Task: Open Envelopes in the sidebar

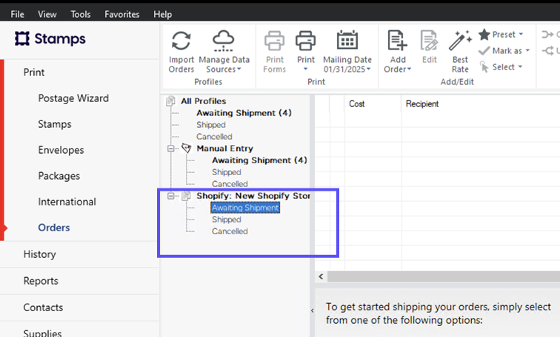Action: coord(61,150)
